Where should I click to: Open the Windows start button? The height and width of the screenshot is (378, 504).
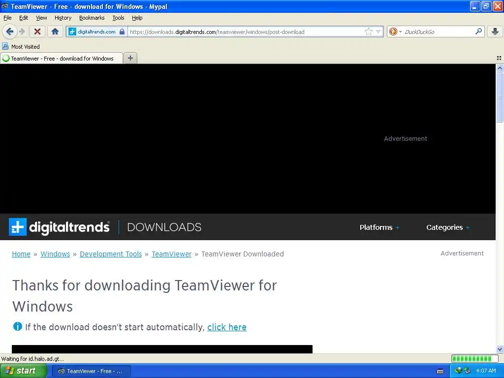coord(23,371)
